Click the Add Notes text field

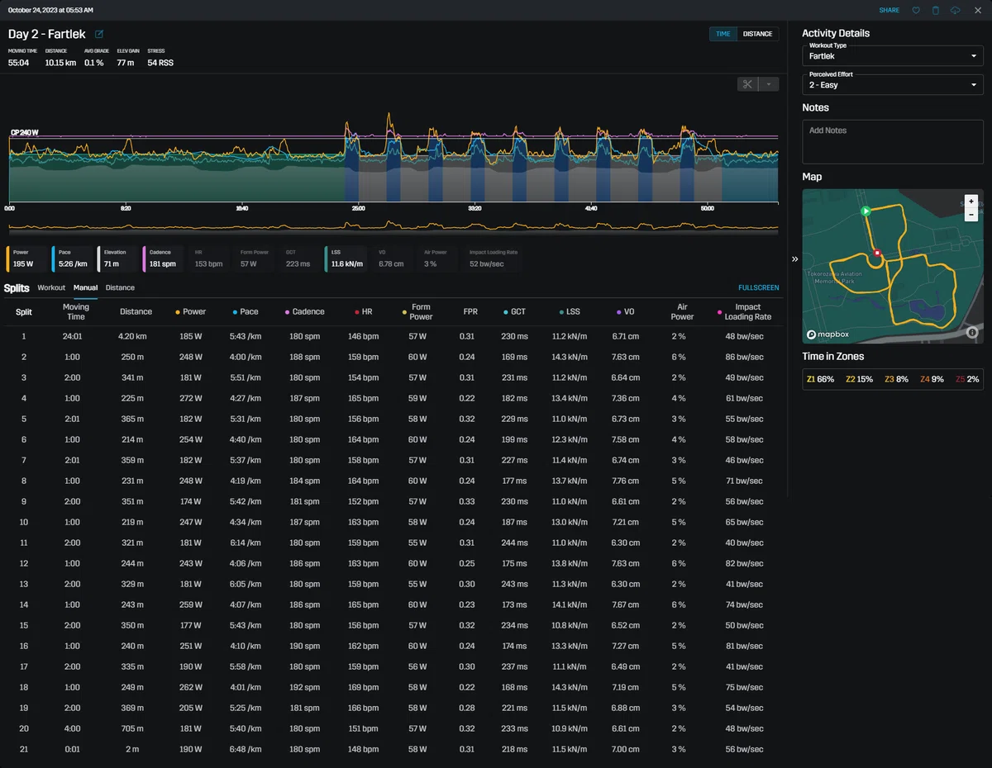click(892, 142)
